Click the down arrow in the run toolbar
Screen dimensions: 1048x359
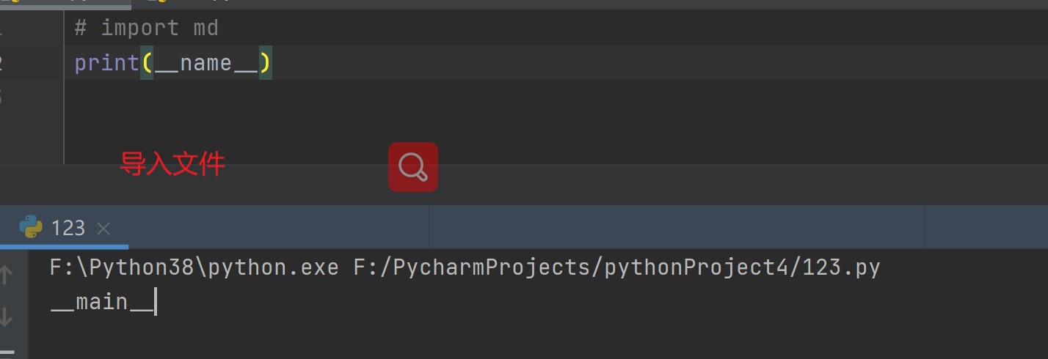click(x=7, y=317)
